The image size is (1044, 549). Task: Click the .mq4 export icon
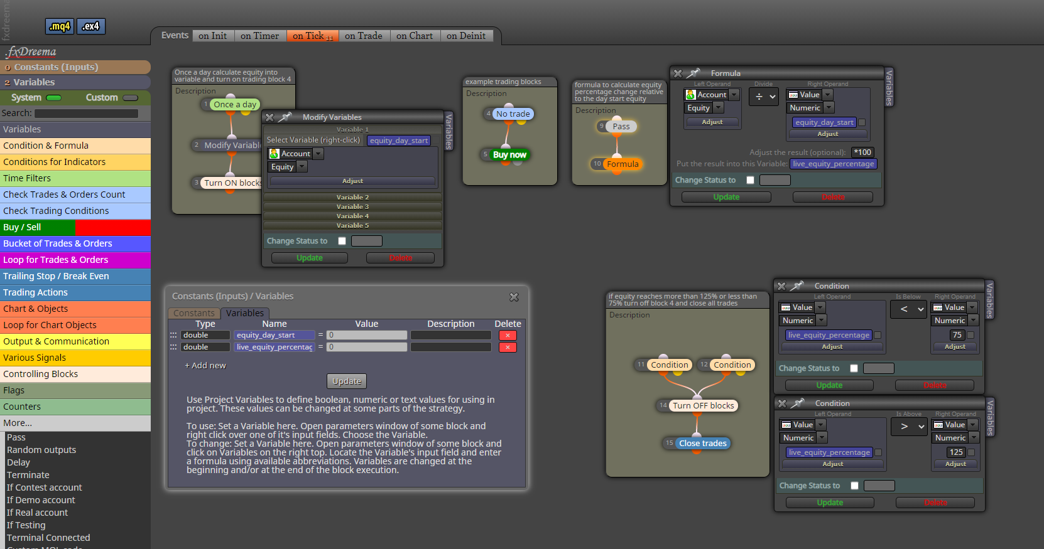tap(60, 26)
